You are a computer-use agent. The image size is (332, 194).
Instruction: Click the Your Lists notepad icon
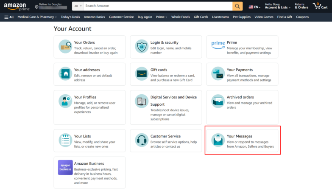point(65,140)
